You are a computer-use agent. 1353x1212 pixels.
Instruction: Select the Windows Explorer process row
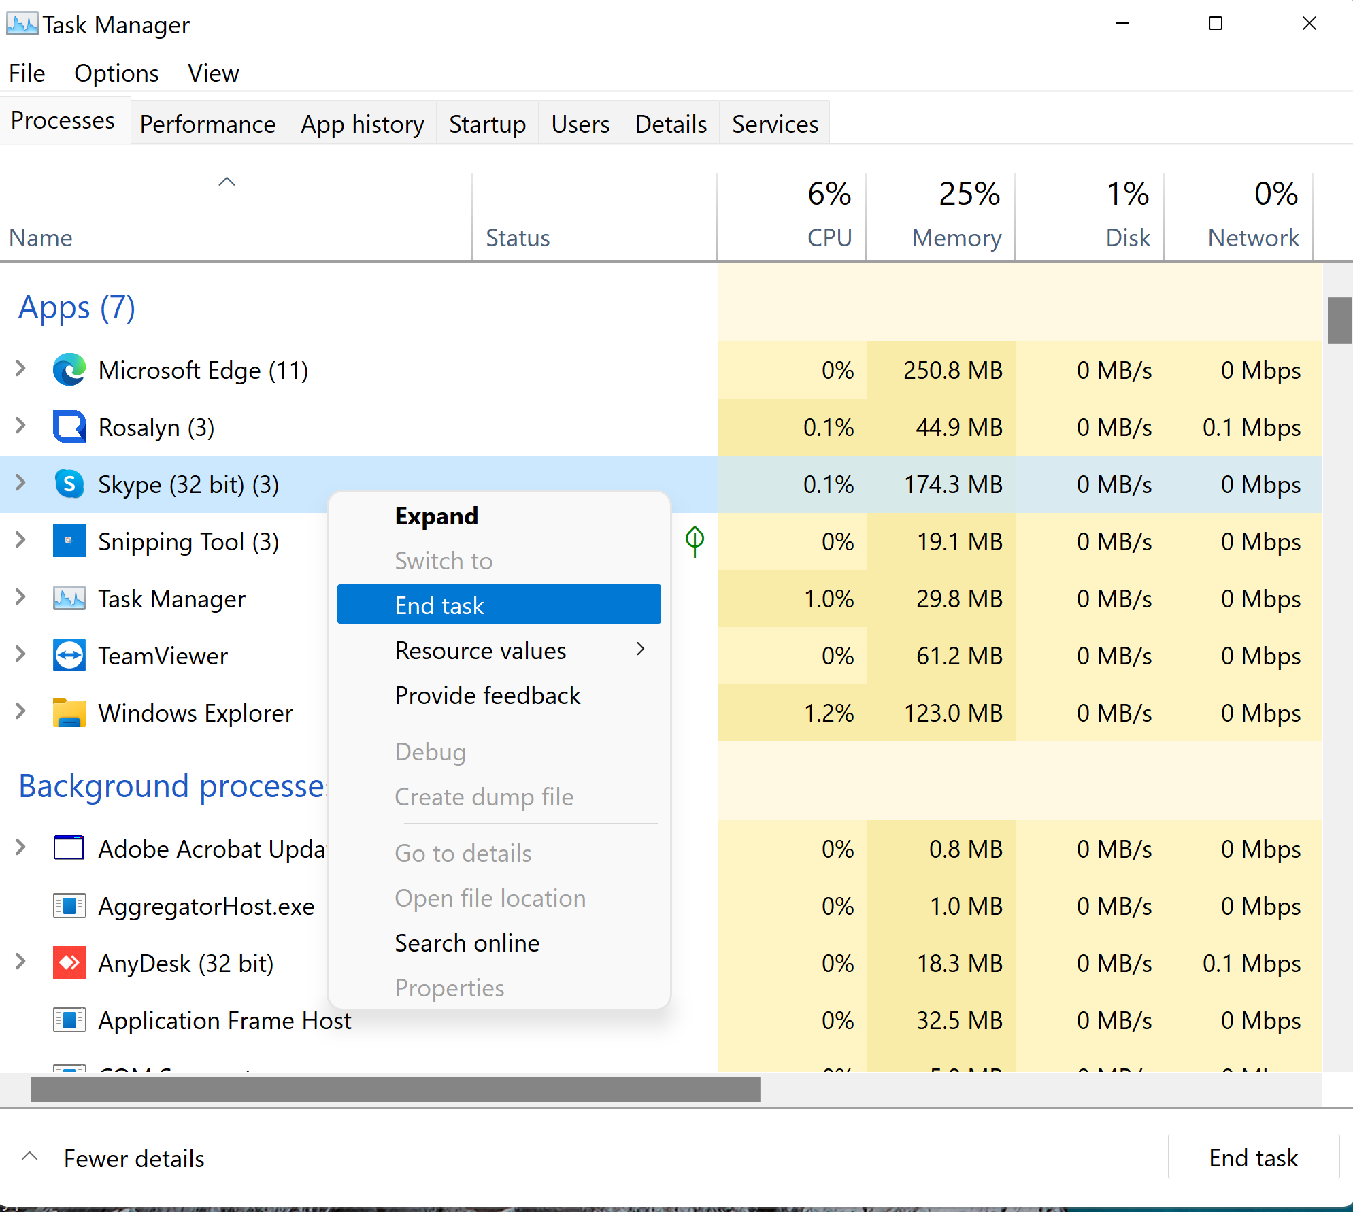click(661, 713)
